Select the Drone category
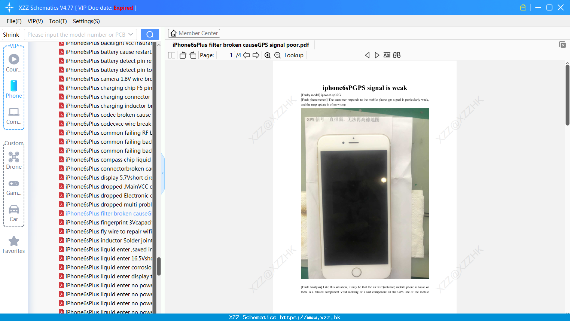Viewport: 570px width, 321px height. click(x=14, y=161)
